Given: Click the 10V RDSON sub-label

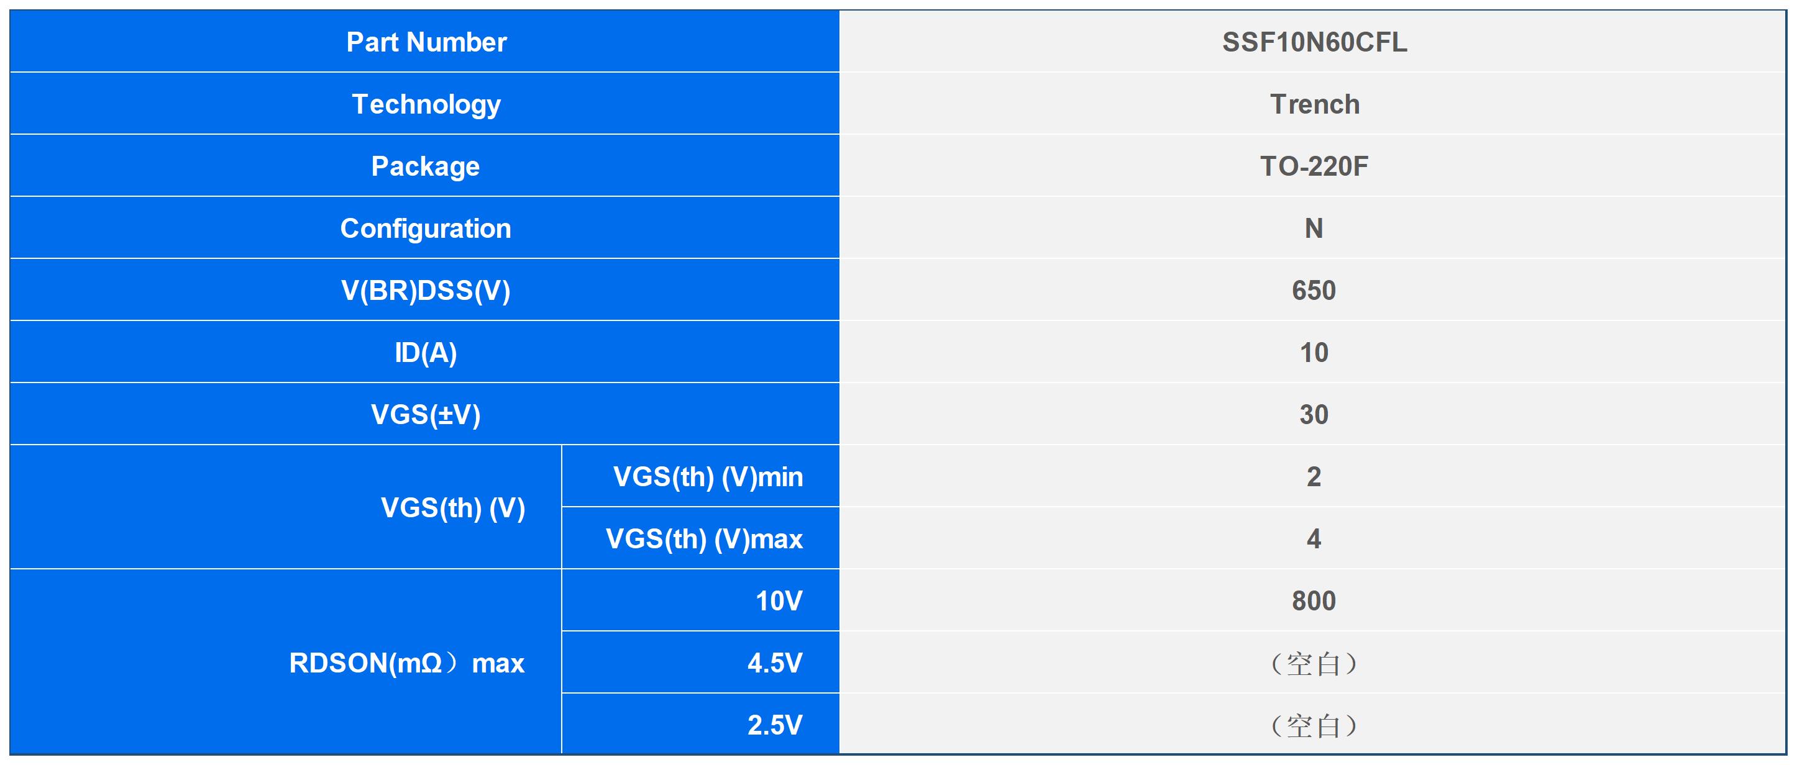Looking at the screenshot, I should point(779,600).
